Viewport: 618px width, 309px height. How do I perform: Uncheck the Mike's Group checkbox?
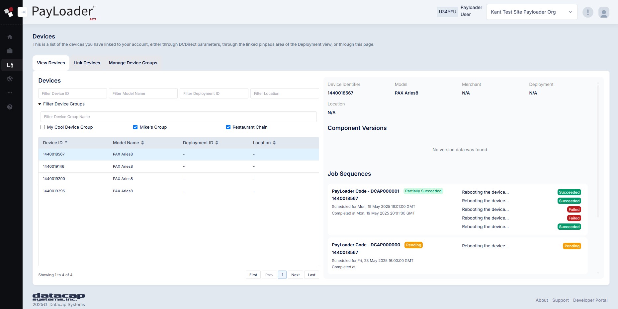point(135,127)
